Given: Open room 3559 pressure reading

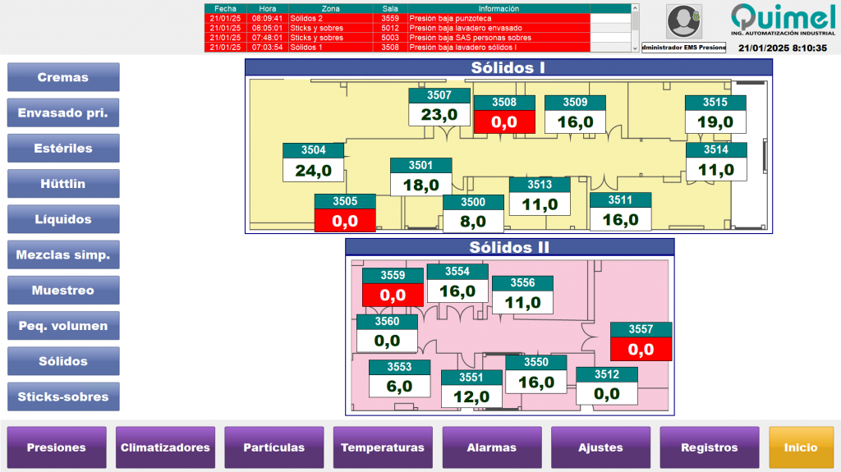Looking at the screenshot, I should [x=393, y=294].
